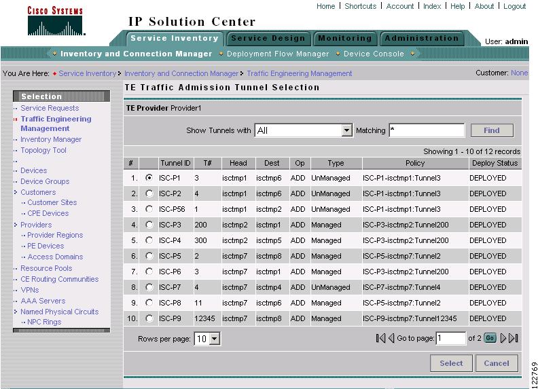This screenshot has height=389, width=538.
Task: Open the Rows per page dropdown
Action: click(x=207, y=339)
